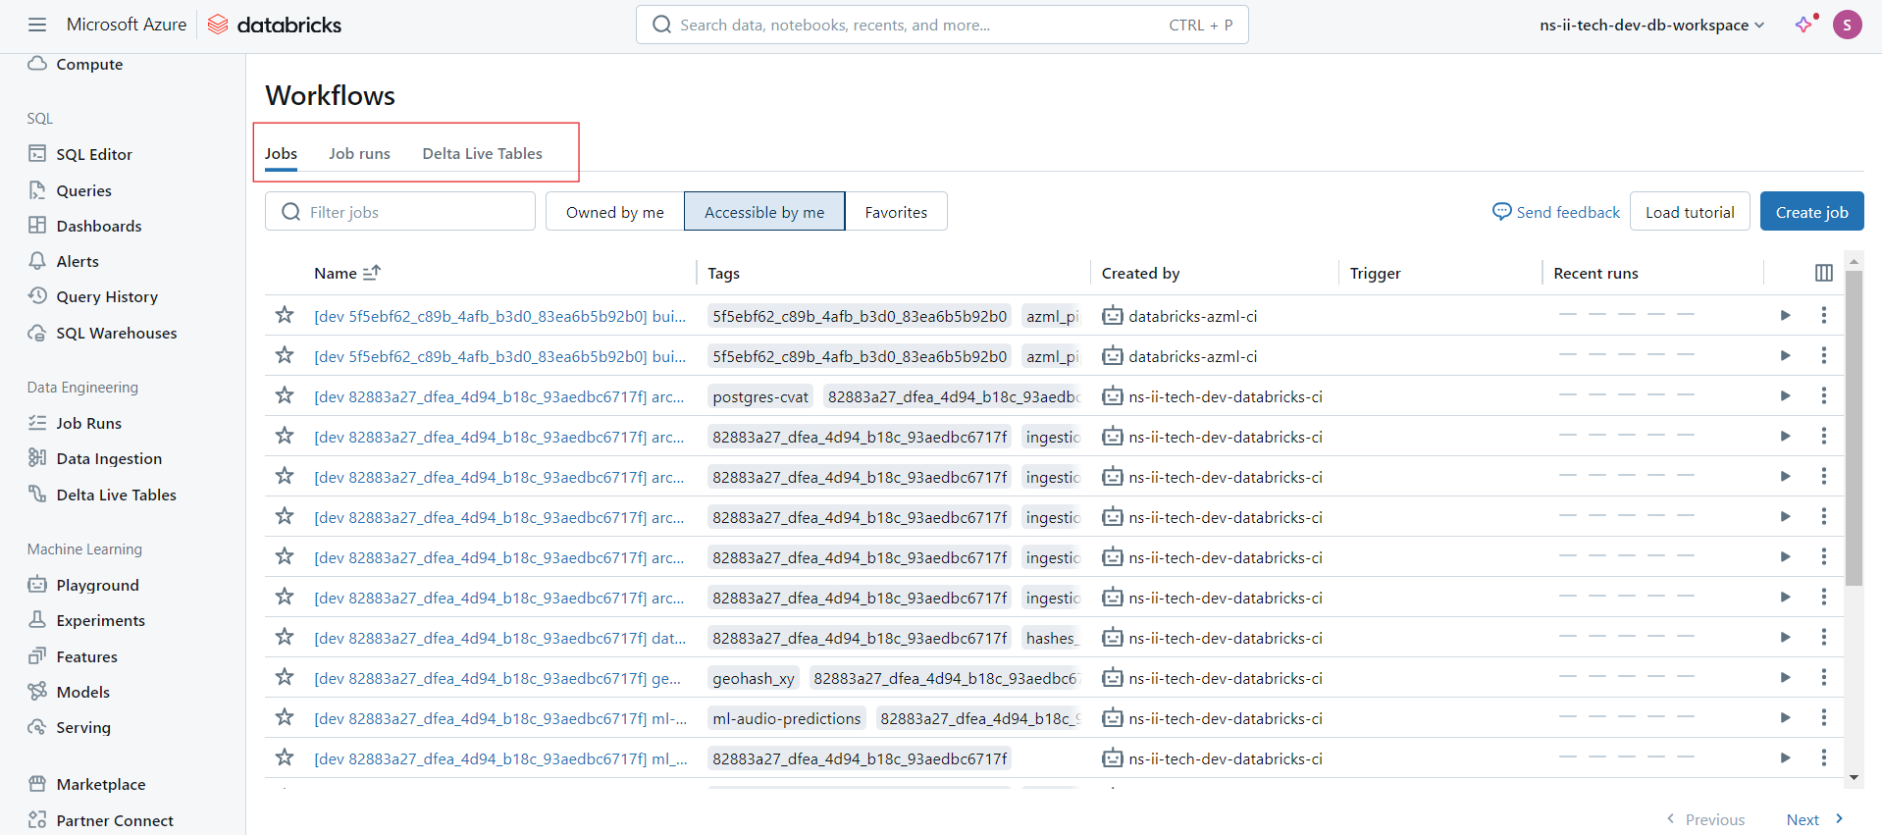This screenshot has height=835, width=1882.
Task: Run the postgres-cvat tagged job
Action: pos(1786,395)
